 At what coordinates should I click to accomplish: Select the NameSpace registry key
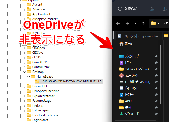(x=45, y=77)
